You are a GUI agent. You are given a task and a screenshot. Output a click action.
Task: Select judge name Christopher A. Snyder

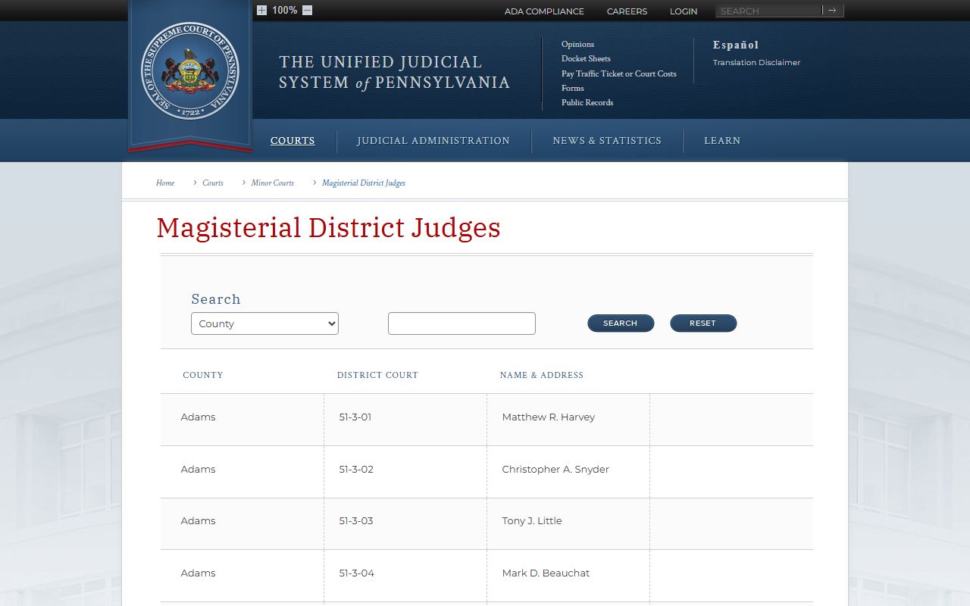point(555,470)
